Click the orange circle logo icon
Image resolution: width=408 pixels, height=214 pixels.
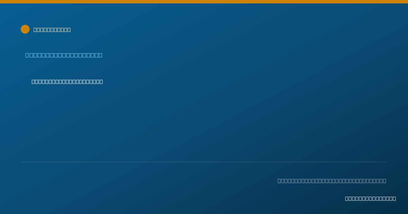(x=25, y=29)
